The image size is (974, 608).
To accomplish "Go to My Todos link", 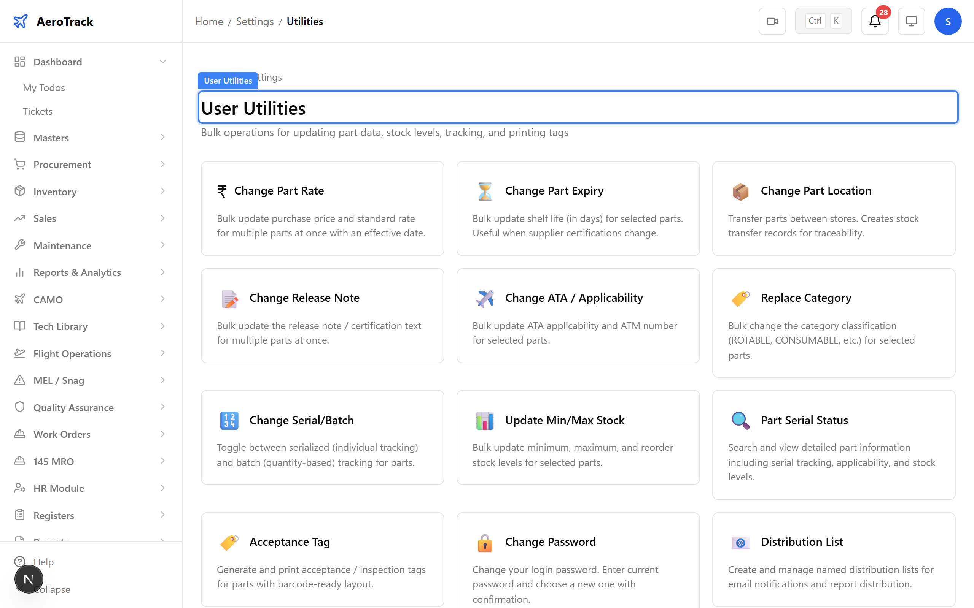I will (44, 88).
